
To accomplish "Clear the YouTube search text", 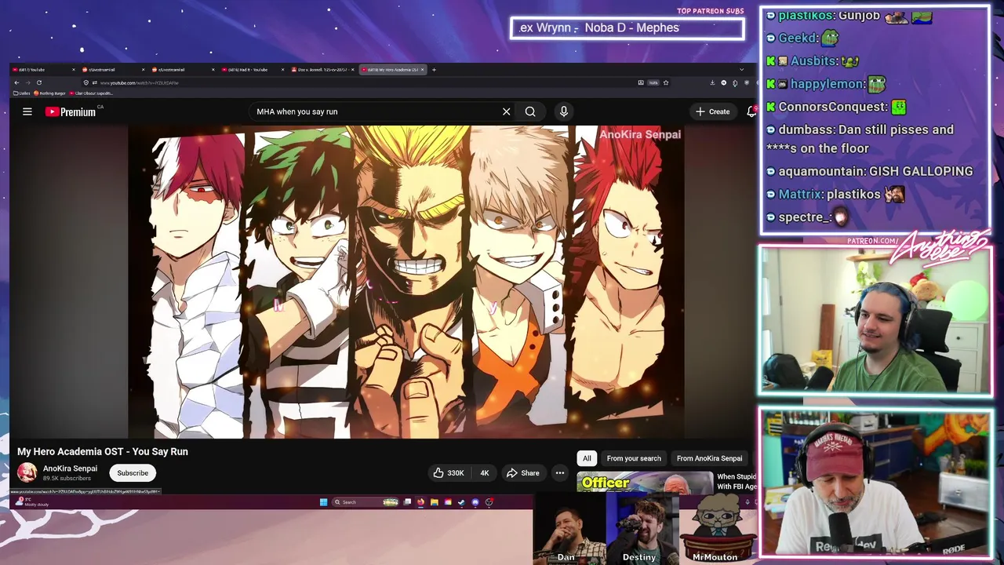I will [x=507, y=111].
